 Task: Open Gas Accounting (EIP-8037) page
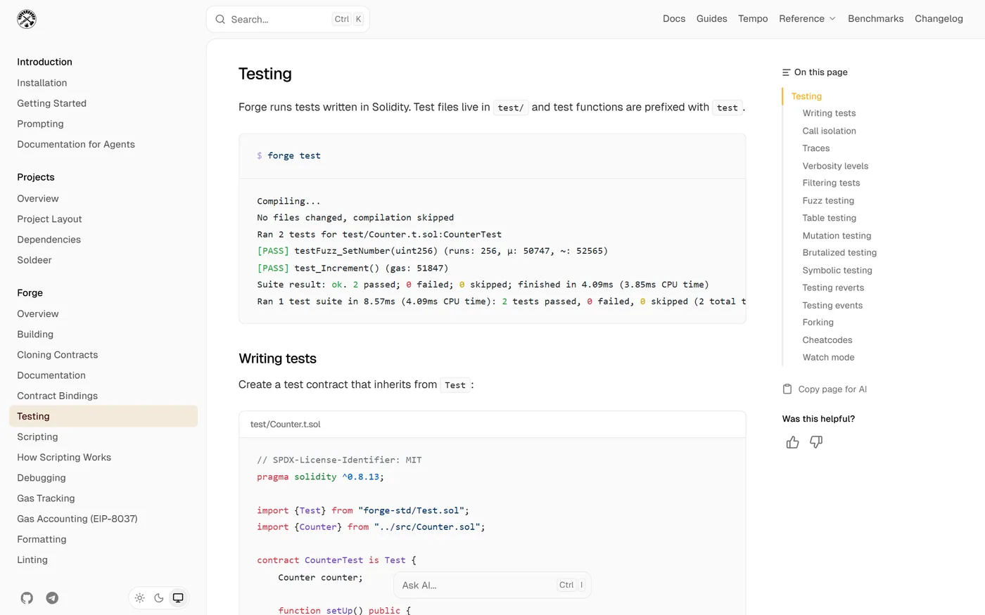[x=77, y=519]
